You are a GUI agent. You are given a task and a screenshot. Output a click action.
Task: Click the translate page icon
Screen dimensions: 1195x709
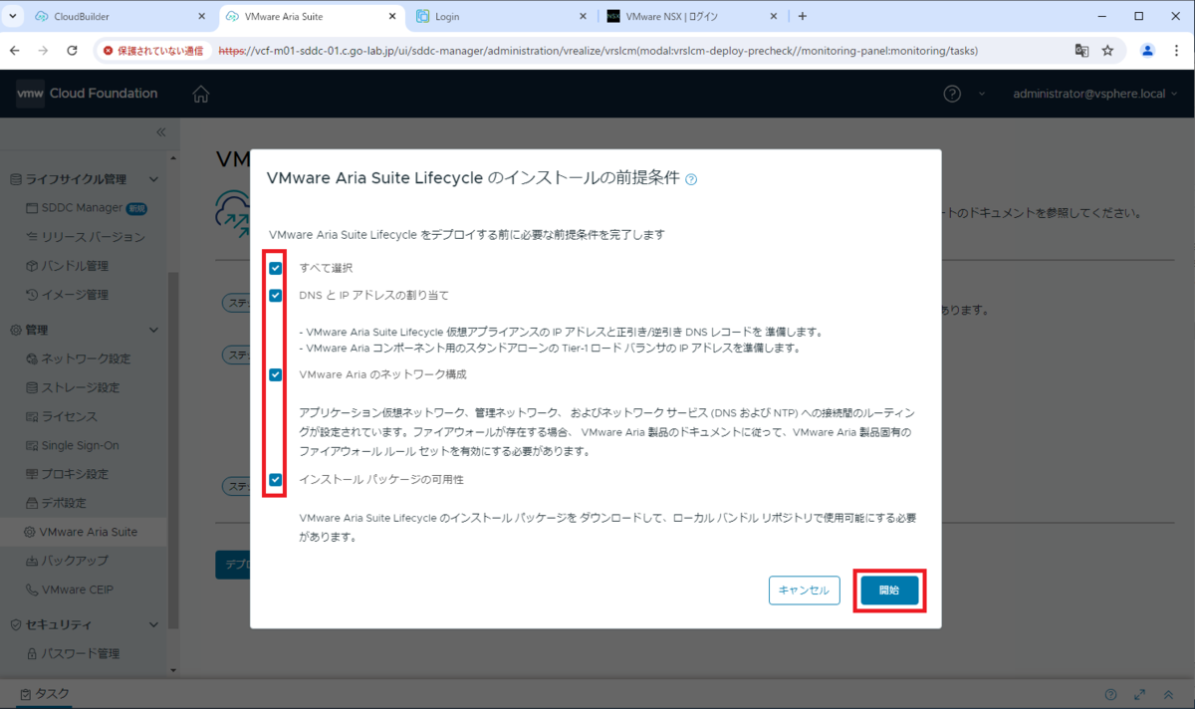point(1081,50)
